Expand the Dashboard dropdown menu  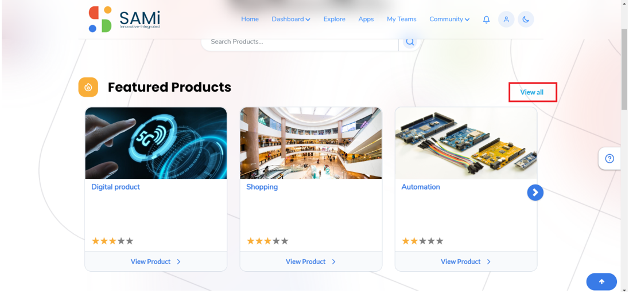(x=291, y=19)
